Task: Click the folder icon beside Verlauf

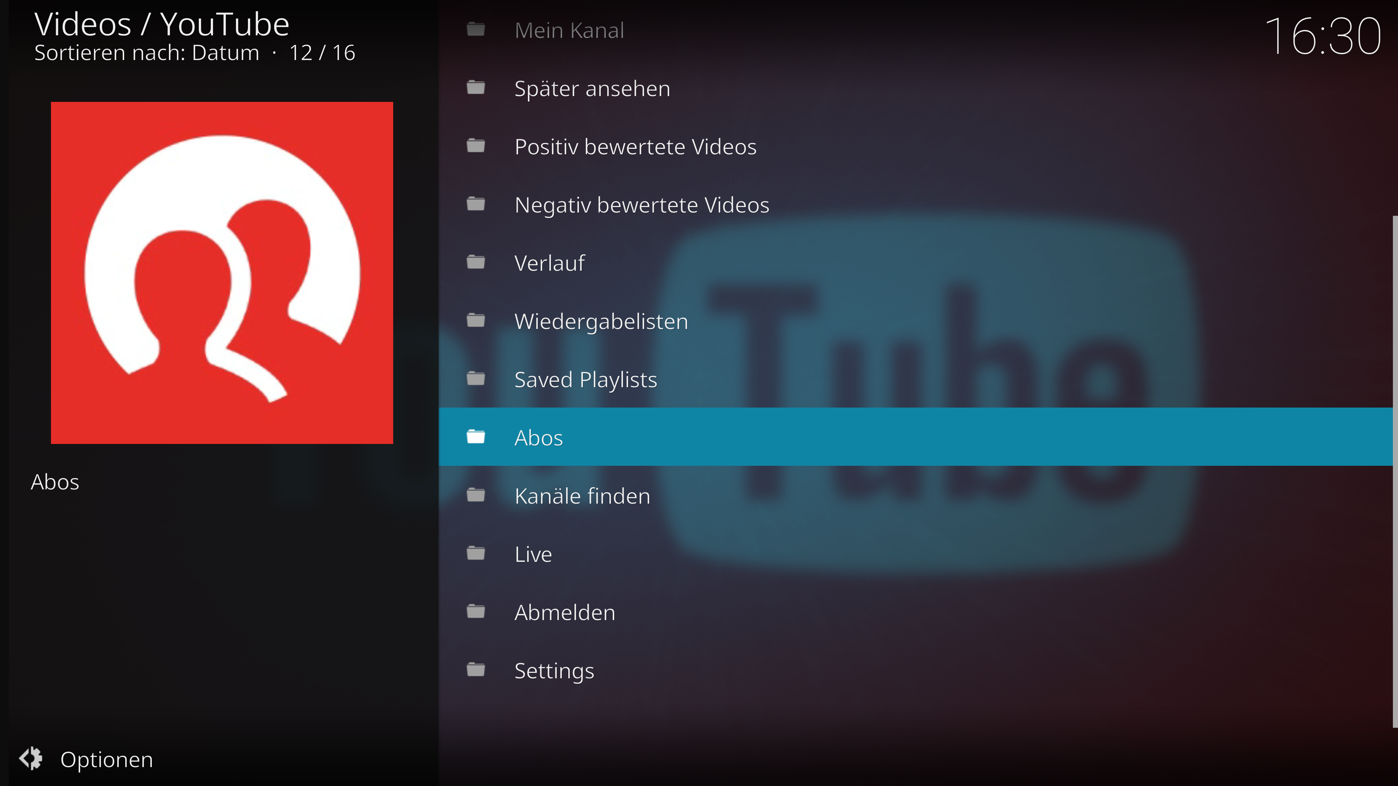Action: pyautogui.click(x=476, y=262)
